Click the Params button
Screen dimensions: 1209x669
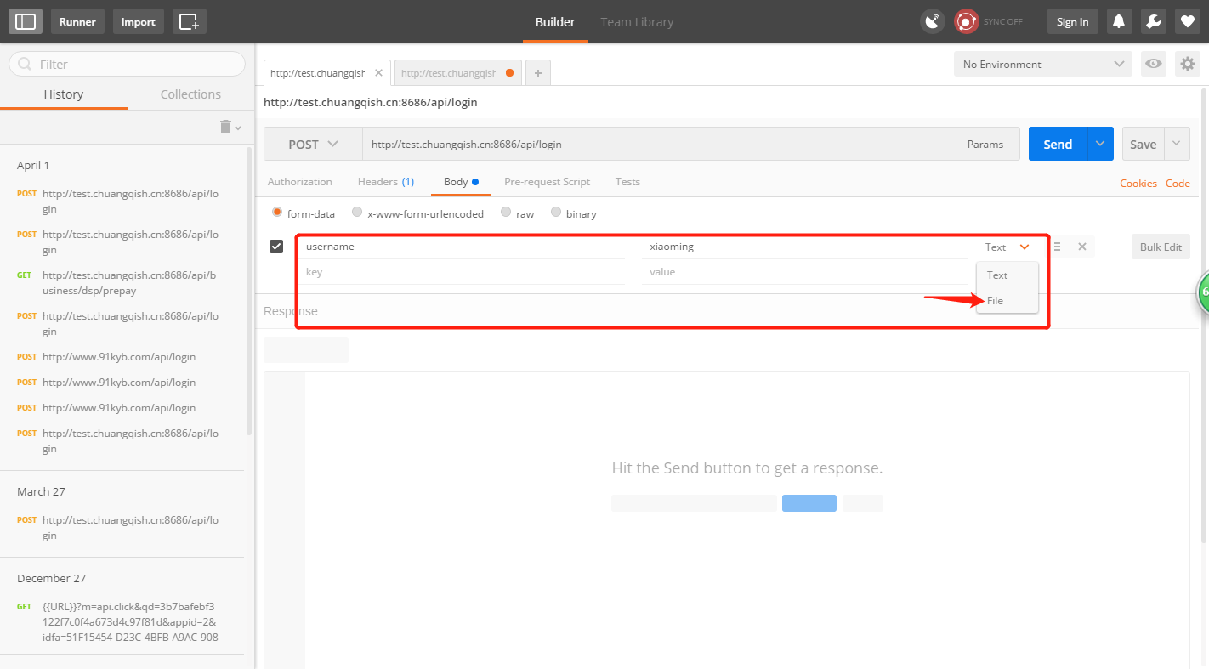point(985,144)
